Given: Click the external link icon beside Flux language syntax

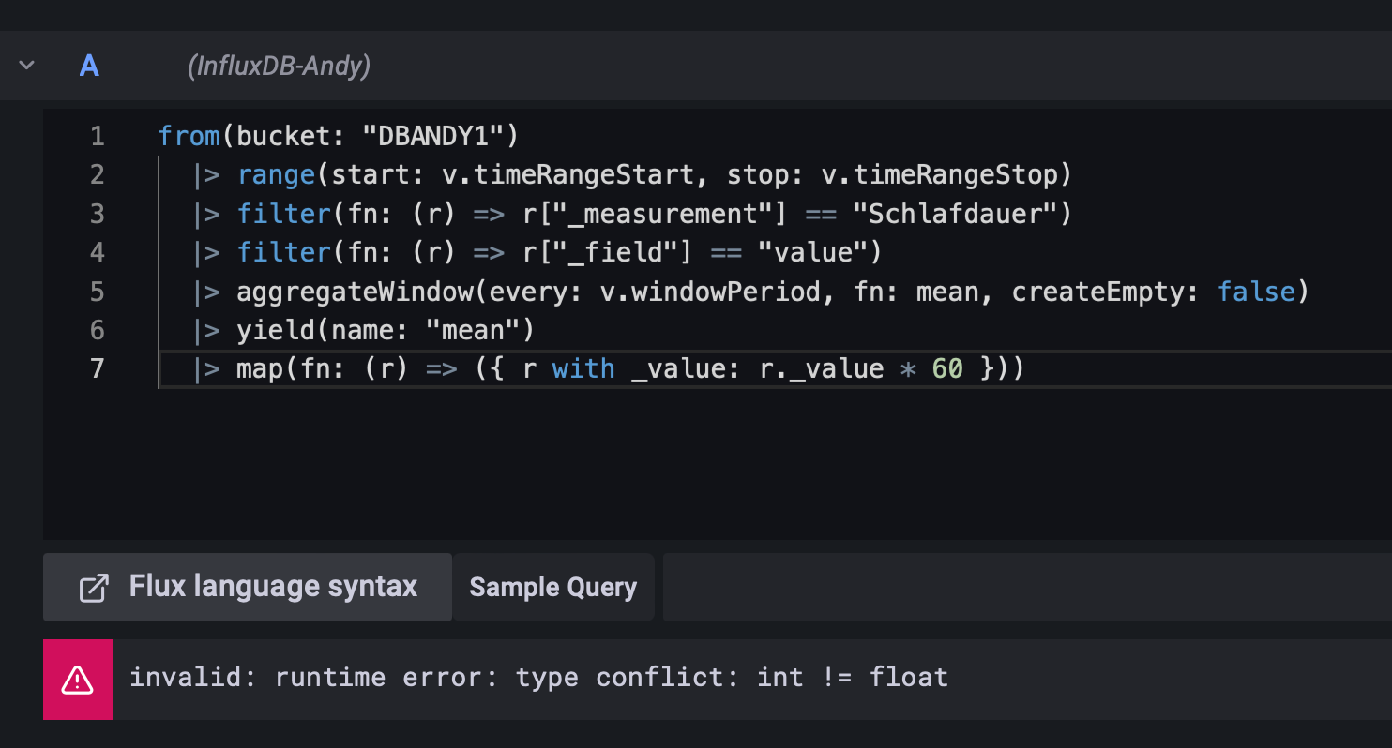Looking at the screenshot, I should click(94, 588).
